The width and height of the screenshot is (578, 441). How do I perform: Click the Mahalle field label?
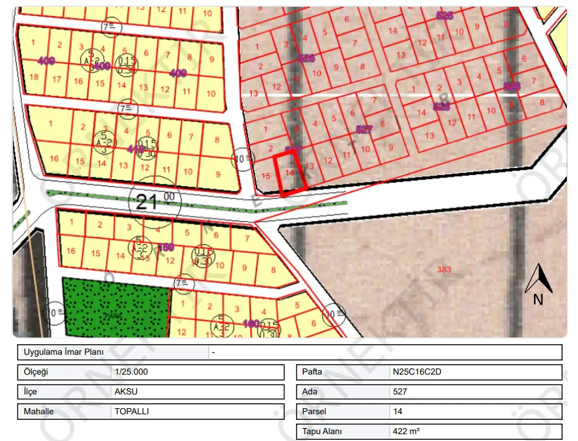pyautogui.click(x=38, y=411)
